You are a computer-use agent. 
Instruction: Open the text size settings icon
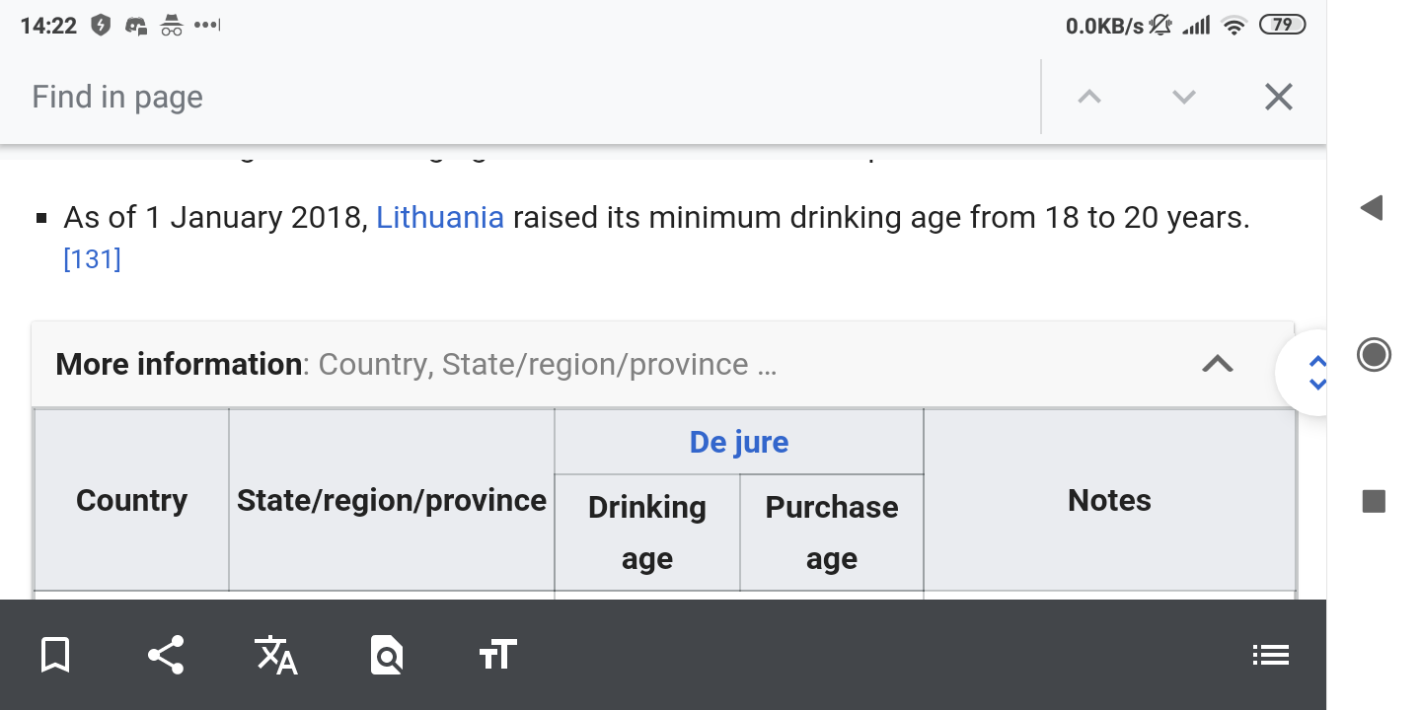497,655
